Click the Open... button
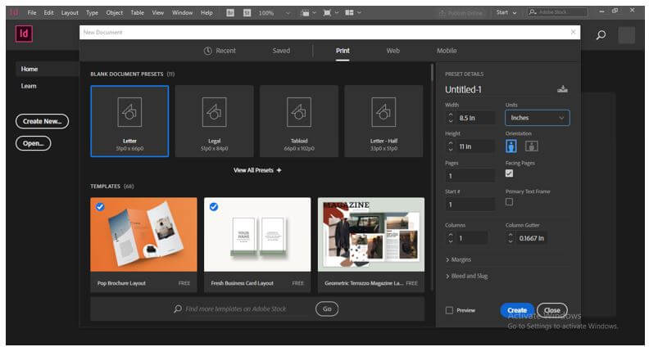The width and height of the screenshot is (649, 347). click(x=33, y=143)
